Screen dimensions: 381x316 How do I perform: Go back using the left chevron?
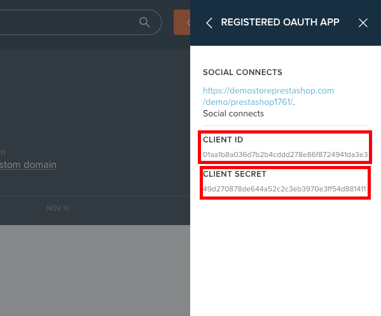(209, 23)
